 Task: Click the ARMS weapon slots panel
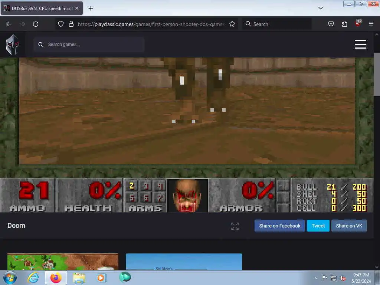145,196
